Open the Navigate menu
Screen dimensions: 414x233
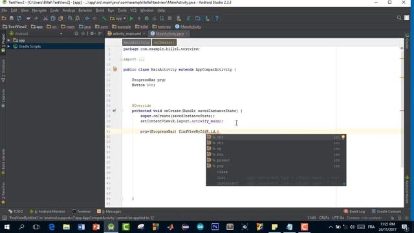pos(39,10)
